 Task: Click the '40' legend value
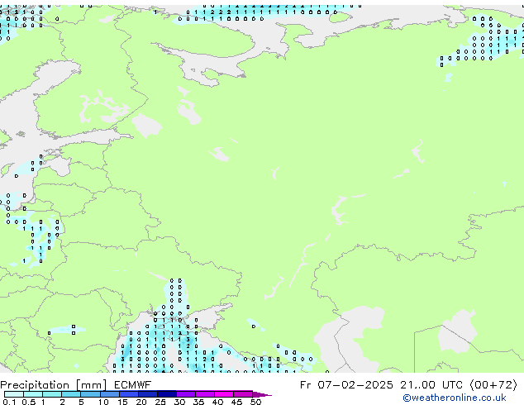217,402
